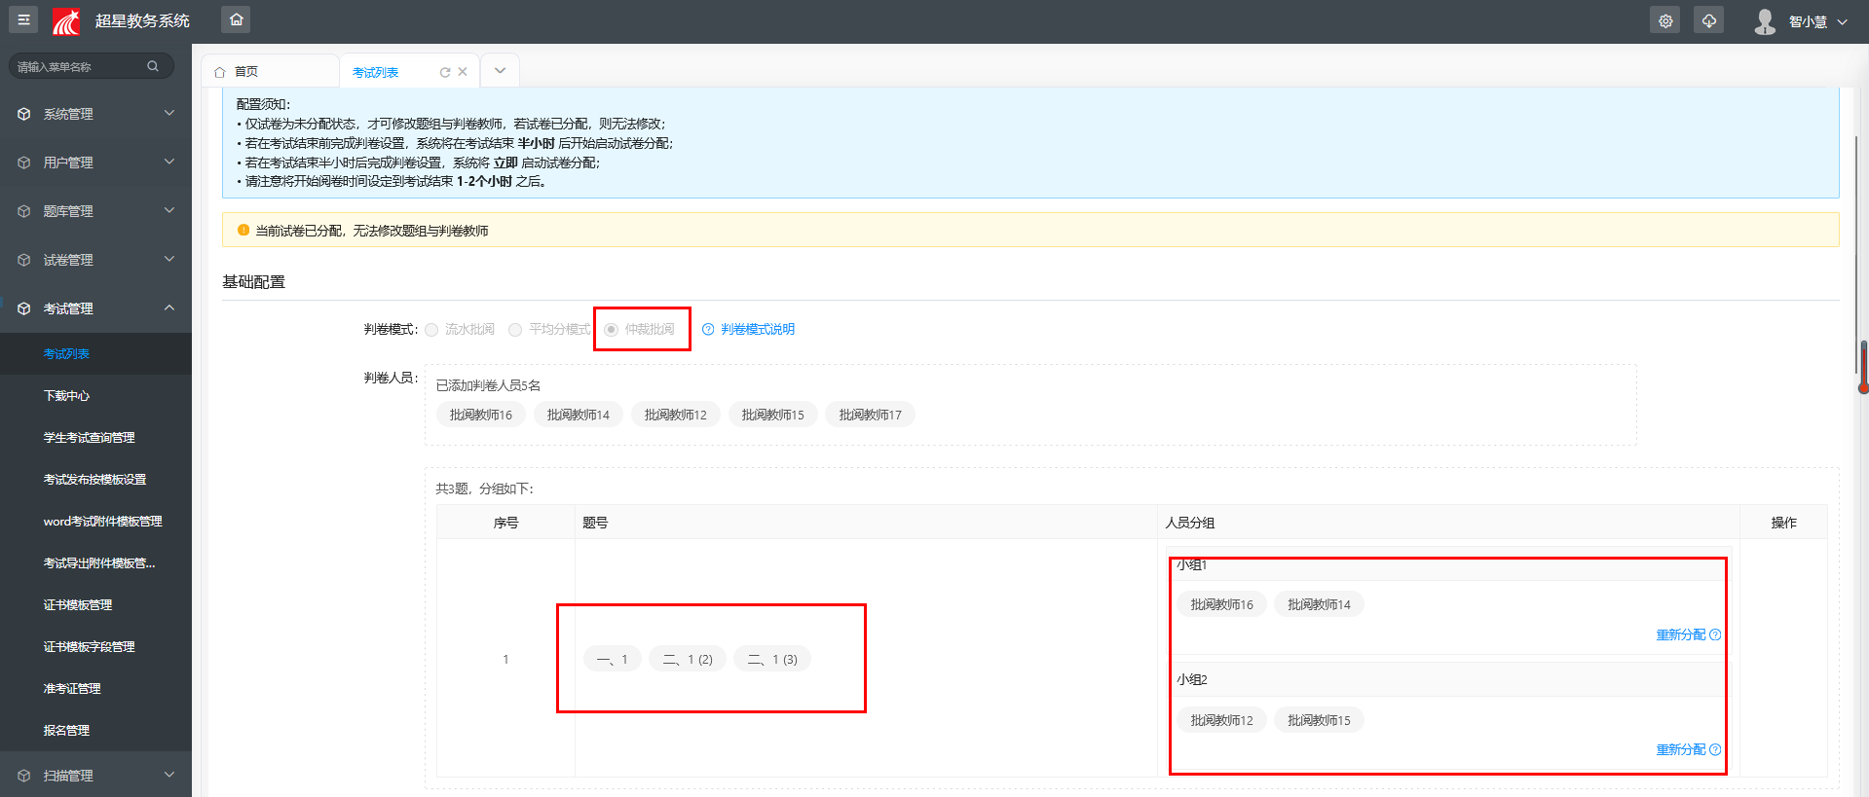Select the 平均分模式 radio button
The height and width of the screenshot is (797, 1869).
515,330
